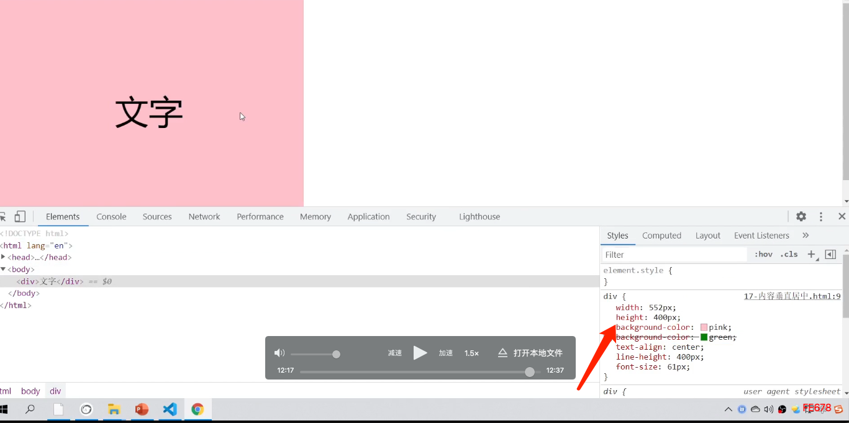
Task: Toggle the computed styles sidebar icon
Action: click(x=830, y=254)
